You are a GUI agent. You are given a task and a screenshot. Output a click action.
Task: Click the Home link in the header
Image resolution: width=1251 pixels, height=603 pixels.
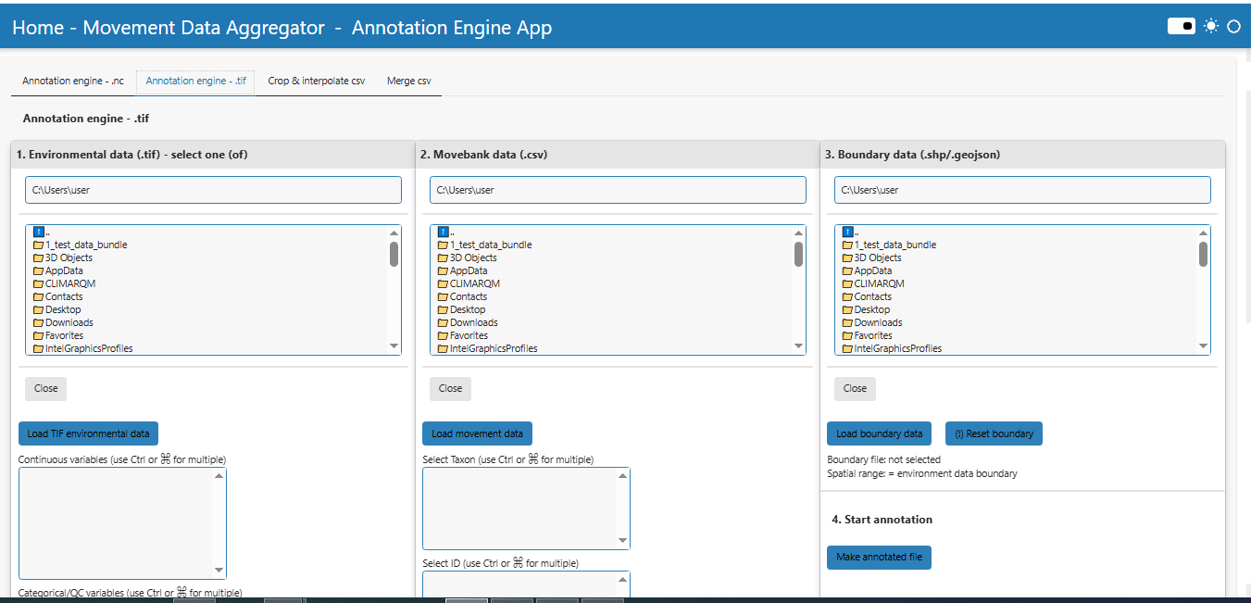(x=38, y=28)
